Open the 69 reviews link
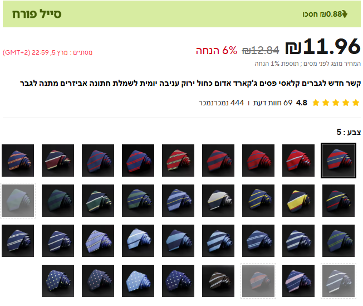Screen dimensions: 363x306 tap(273, 103)
